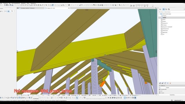Open the Конструирование menu
This screenshot has height=104, width=185.
[16, 3]
